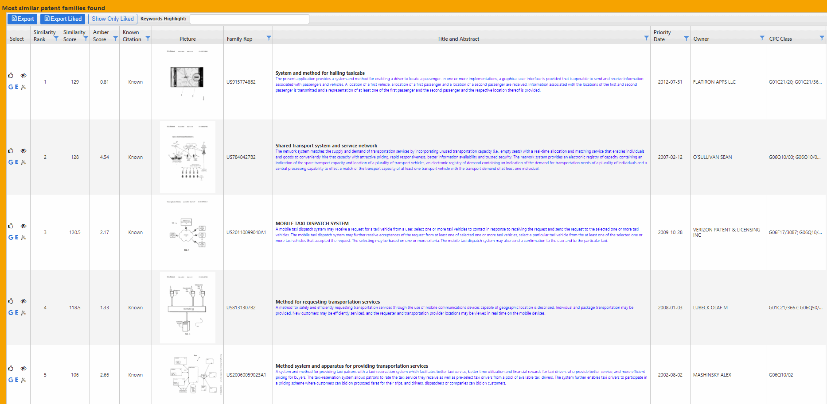Hide the rank 5 result with eye icon

(23, 369)
